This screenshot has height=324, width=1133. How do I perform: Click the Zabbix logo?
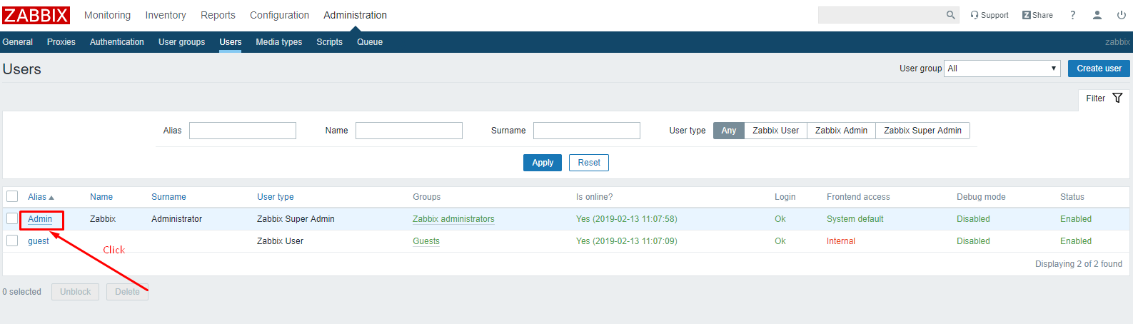coord(36,15)
